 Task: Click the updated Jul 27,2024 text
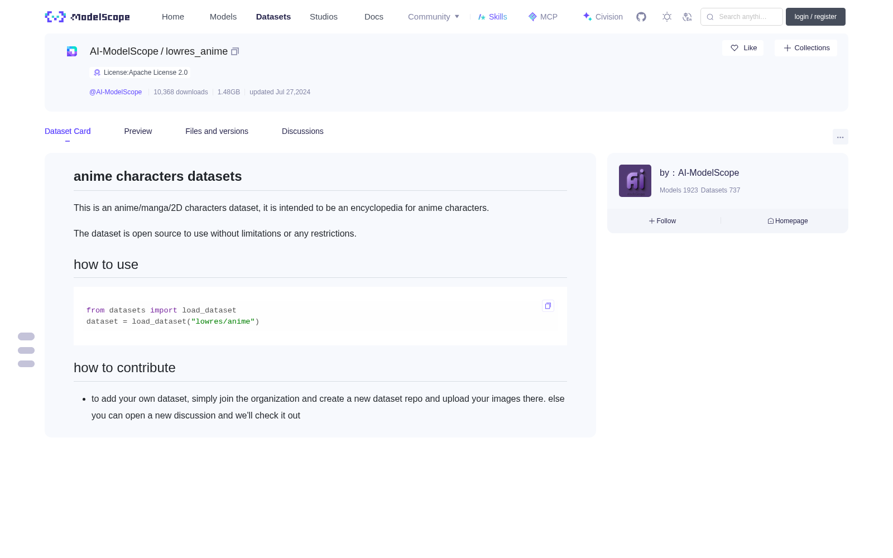tap(280, 92)
